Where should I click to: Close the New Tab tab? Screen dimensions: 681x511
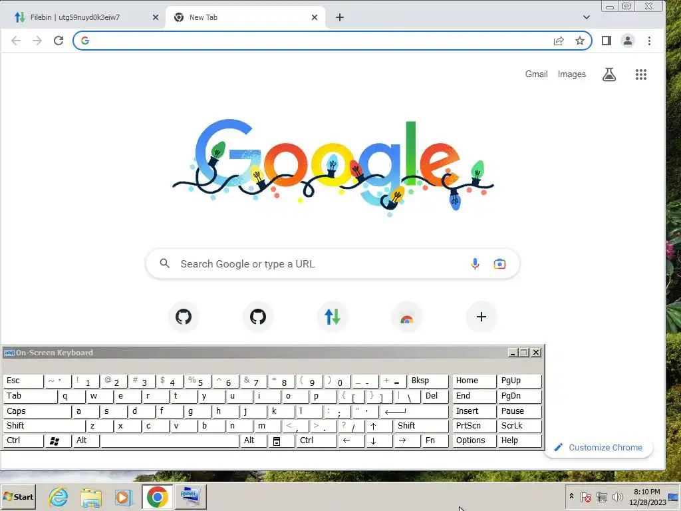pyautogui.click(x=315, y=17)
